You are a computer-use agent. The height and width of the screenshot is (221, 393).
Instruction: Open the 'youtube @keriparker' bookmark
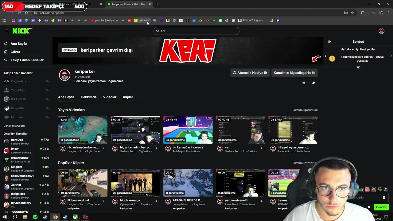[x=104, y=21]
